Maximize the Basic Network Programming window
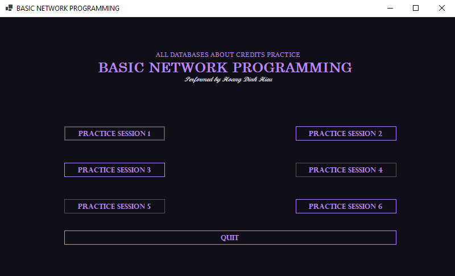The height and width of the screenshot is (276, 455). (x=416, y=8)
